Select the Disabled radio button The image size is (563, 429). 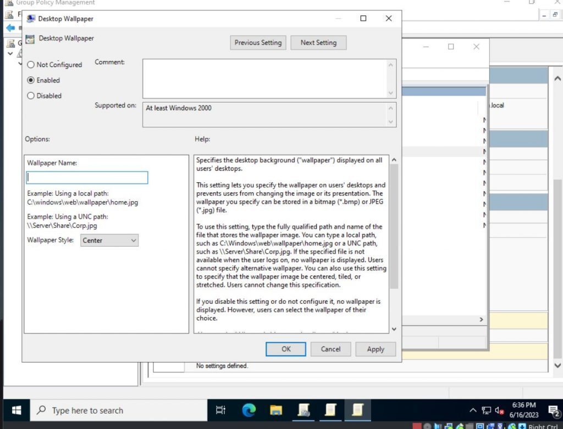(31, 96)
